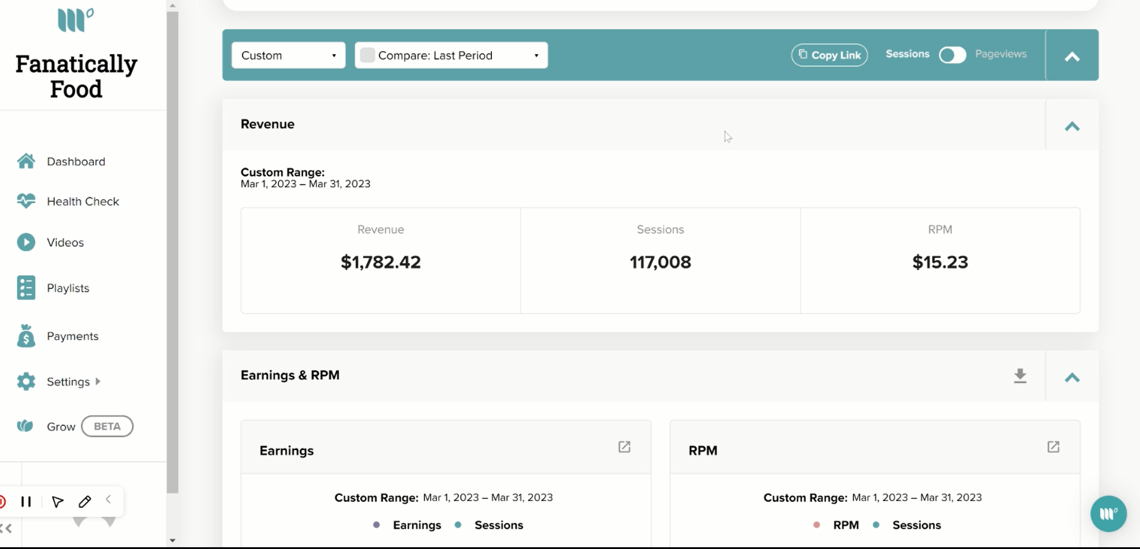The image size is (1140, 549).
Task: Click the $1,782.42 revenue value
Action: (x=381, y=262)
